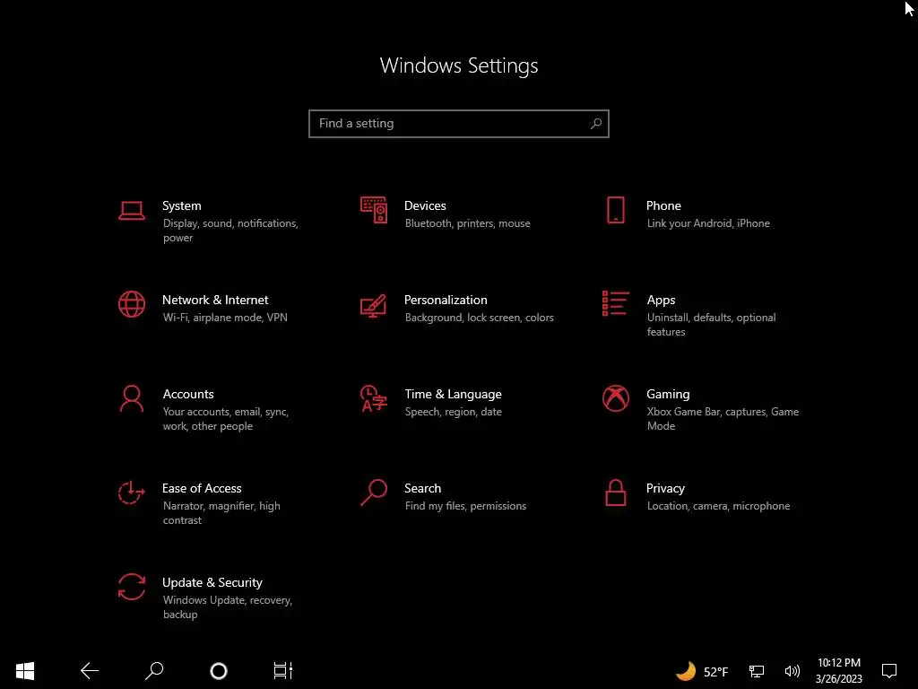Click 'Display, sound, notifications, power' text
The image size is (918, 689).
(x=230, y=231)
